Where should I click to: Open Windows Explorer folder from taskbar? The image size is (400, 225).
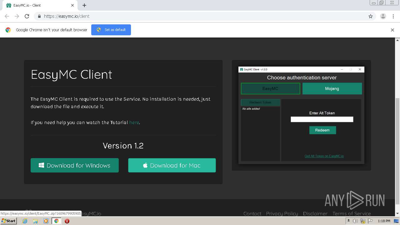pos(35,221)
